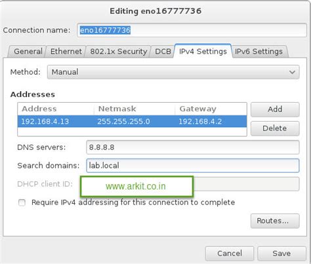311x264 pixels.
Task: Click the Search domains field
Action: (193, 166)
